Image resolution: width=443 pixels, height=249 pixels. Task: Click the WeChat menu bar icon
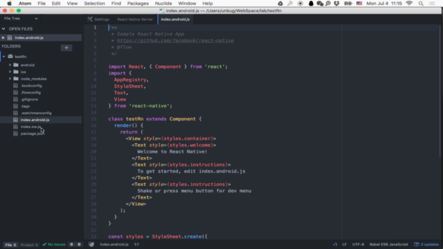tap(320, 3)
